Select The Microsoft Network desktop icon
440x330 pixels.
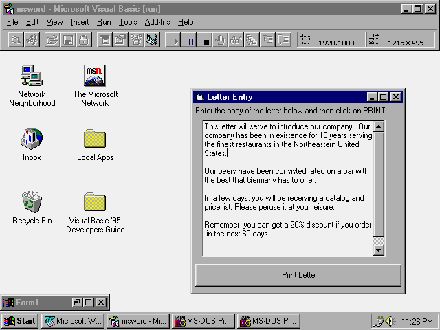[95, 76]
